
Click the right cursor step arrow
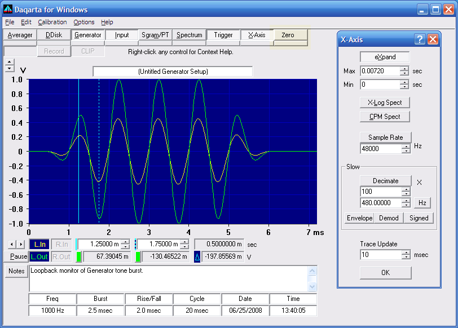coord(21,244)
